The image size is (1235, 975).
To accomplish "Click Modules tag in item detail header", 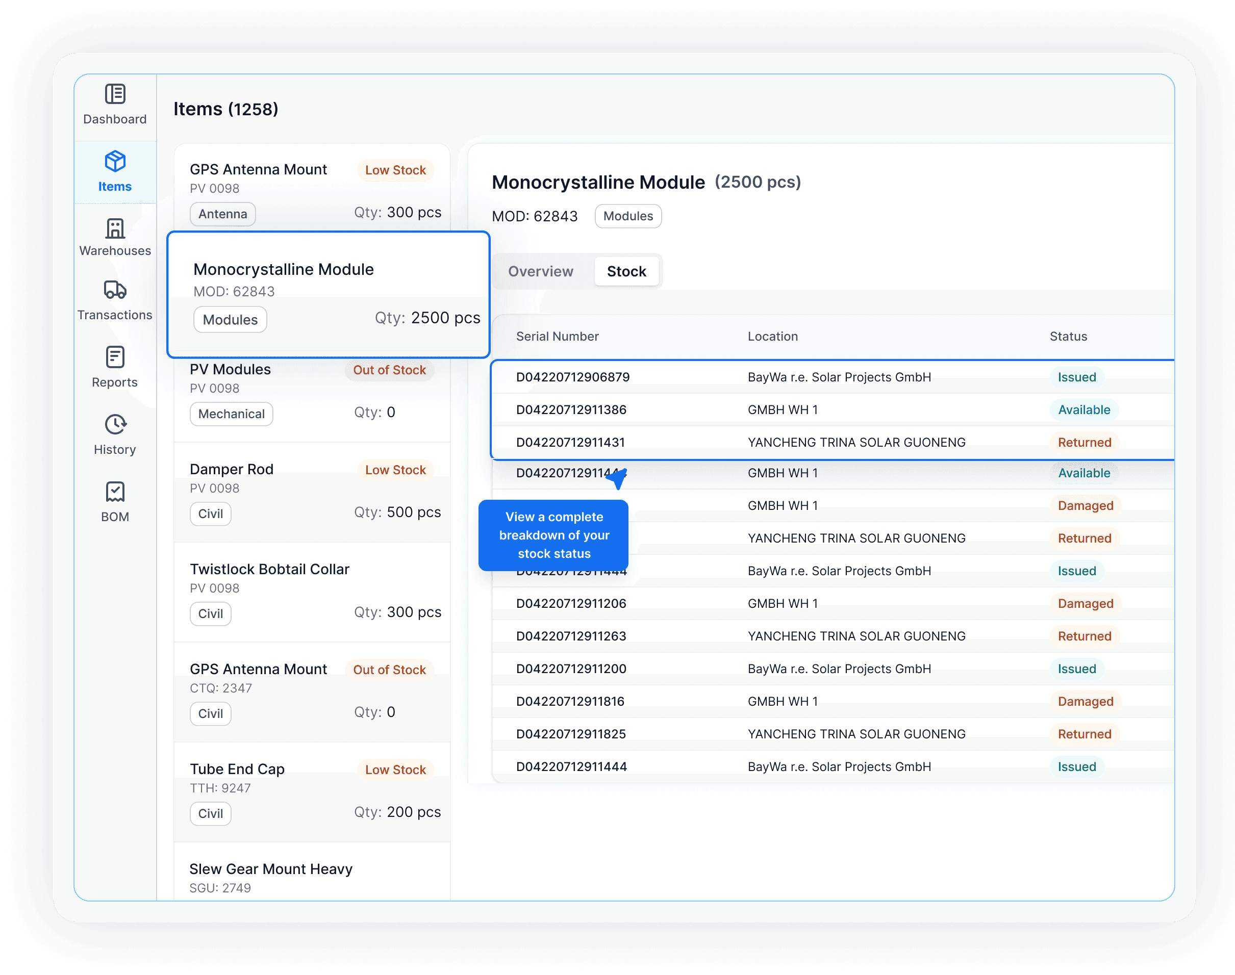I will 627,216.
